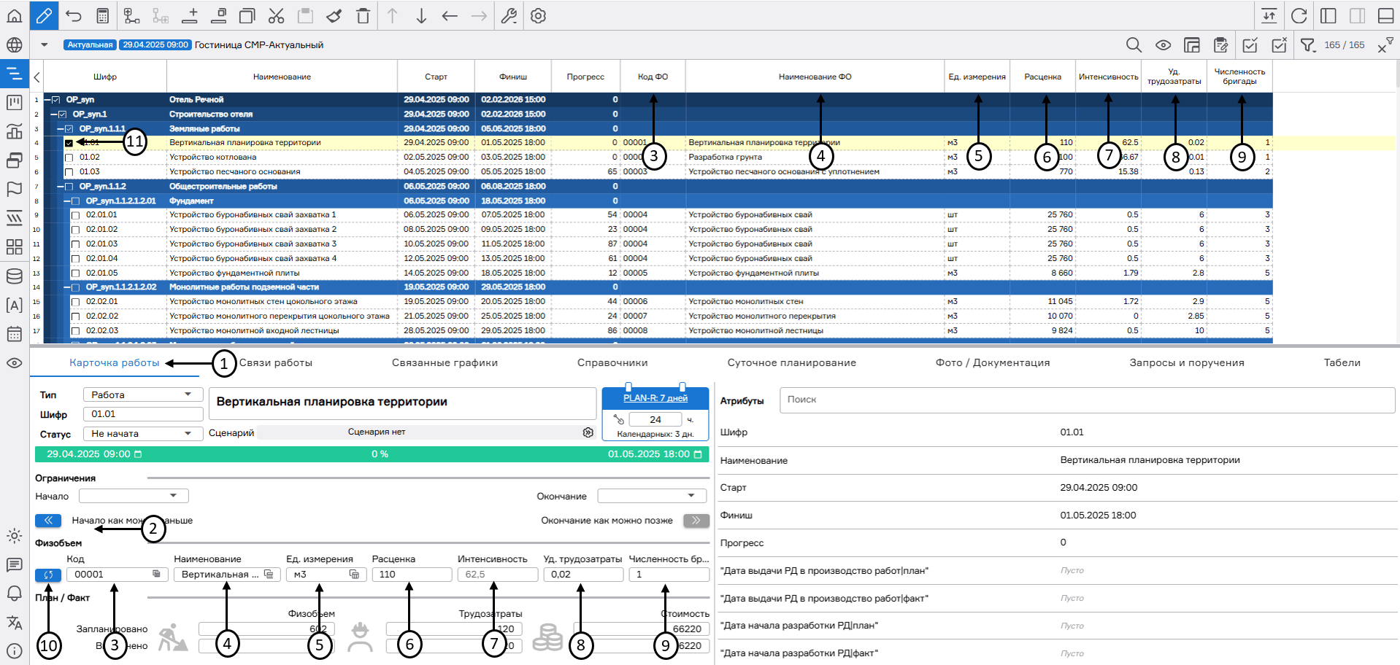Open the wrench tools icon
This screenshot has width=1400, height=665.
[509, 15]
